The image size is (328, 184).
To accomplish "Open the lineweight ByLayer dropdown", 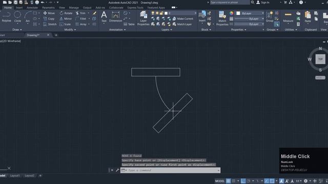I will pos(249,19).
